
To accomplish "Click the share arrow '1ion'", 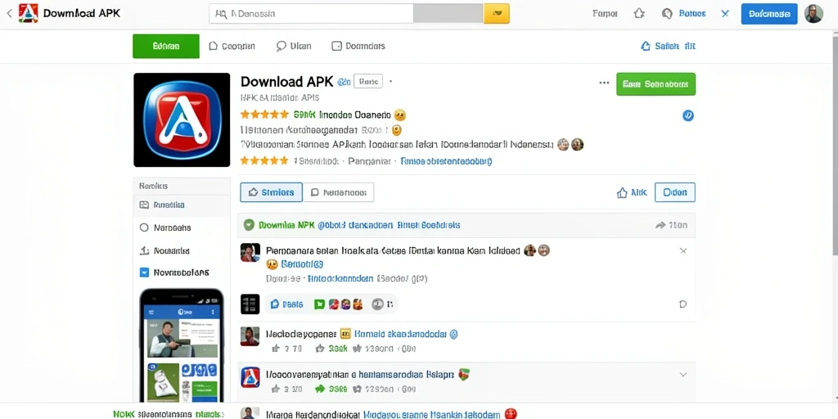I will pyautogui.click(x=671, y=226).
